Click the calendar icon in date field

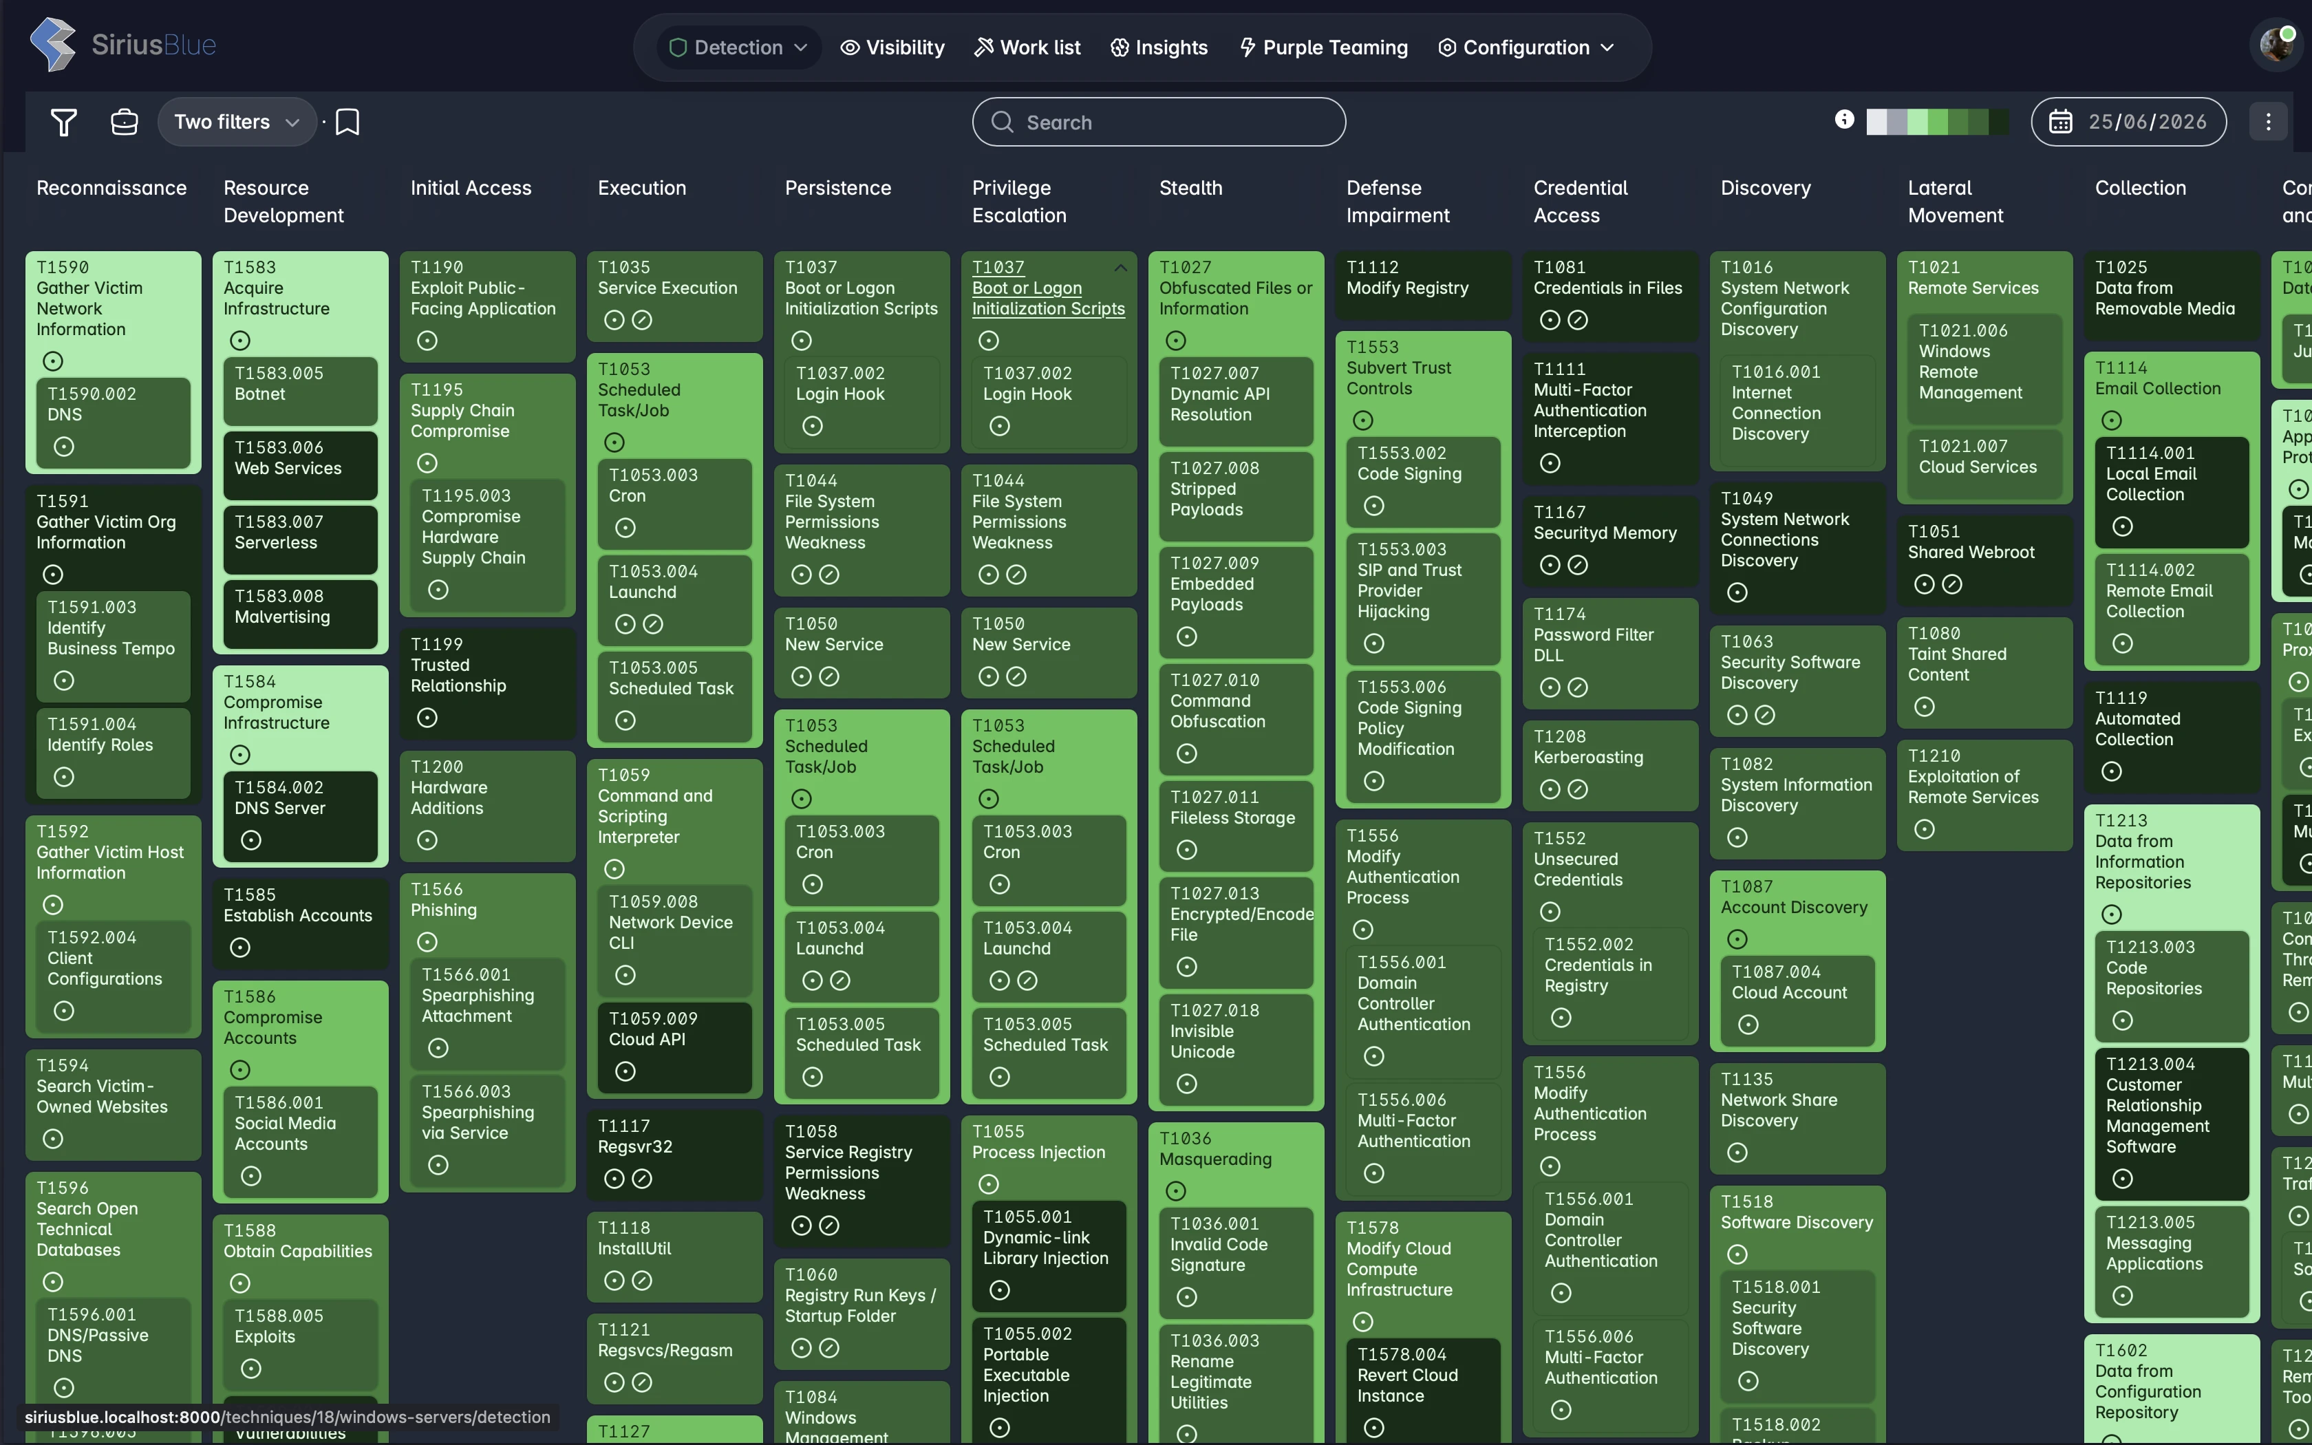2061,122
